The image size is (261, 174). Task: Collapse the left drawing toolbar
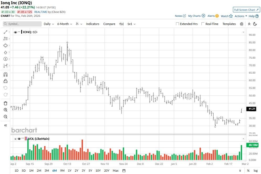click(x=6, y=125)
